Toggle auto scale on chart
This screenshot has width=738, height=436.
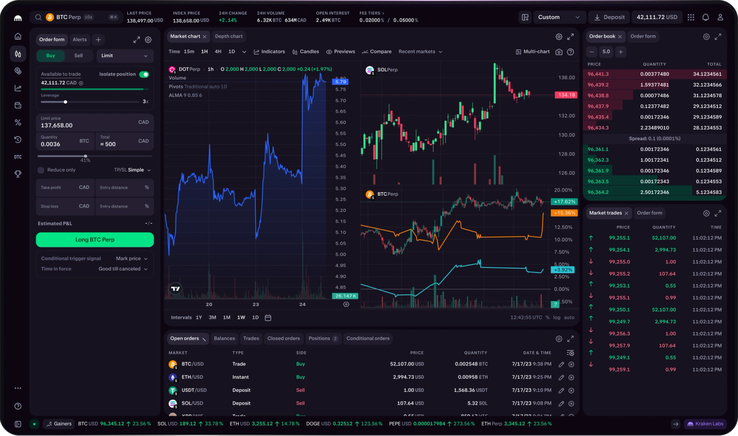569,318
